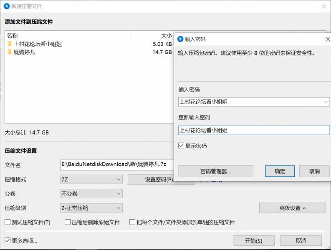Expand the 输入密码 combo box arrow
This screenshot has height=250, width=331.
(x=326, y=102)
